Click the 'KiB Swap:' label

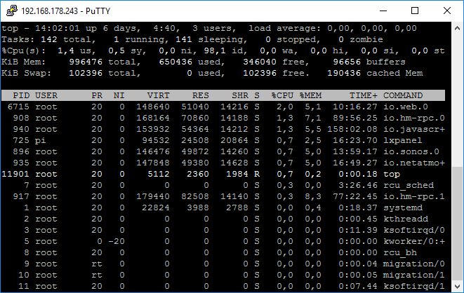[26, 73]
